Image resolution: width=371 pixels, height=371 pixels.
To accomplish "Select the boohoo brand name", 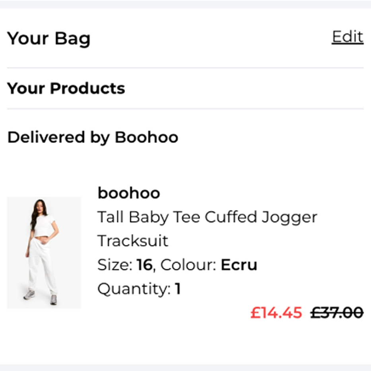I will 129,193.
